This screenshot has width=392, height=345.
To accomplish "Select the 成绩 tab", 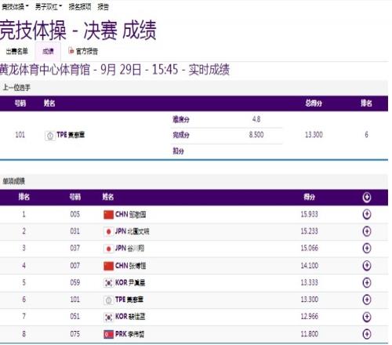I will coord(48,52).
